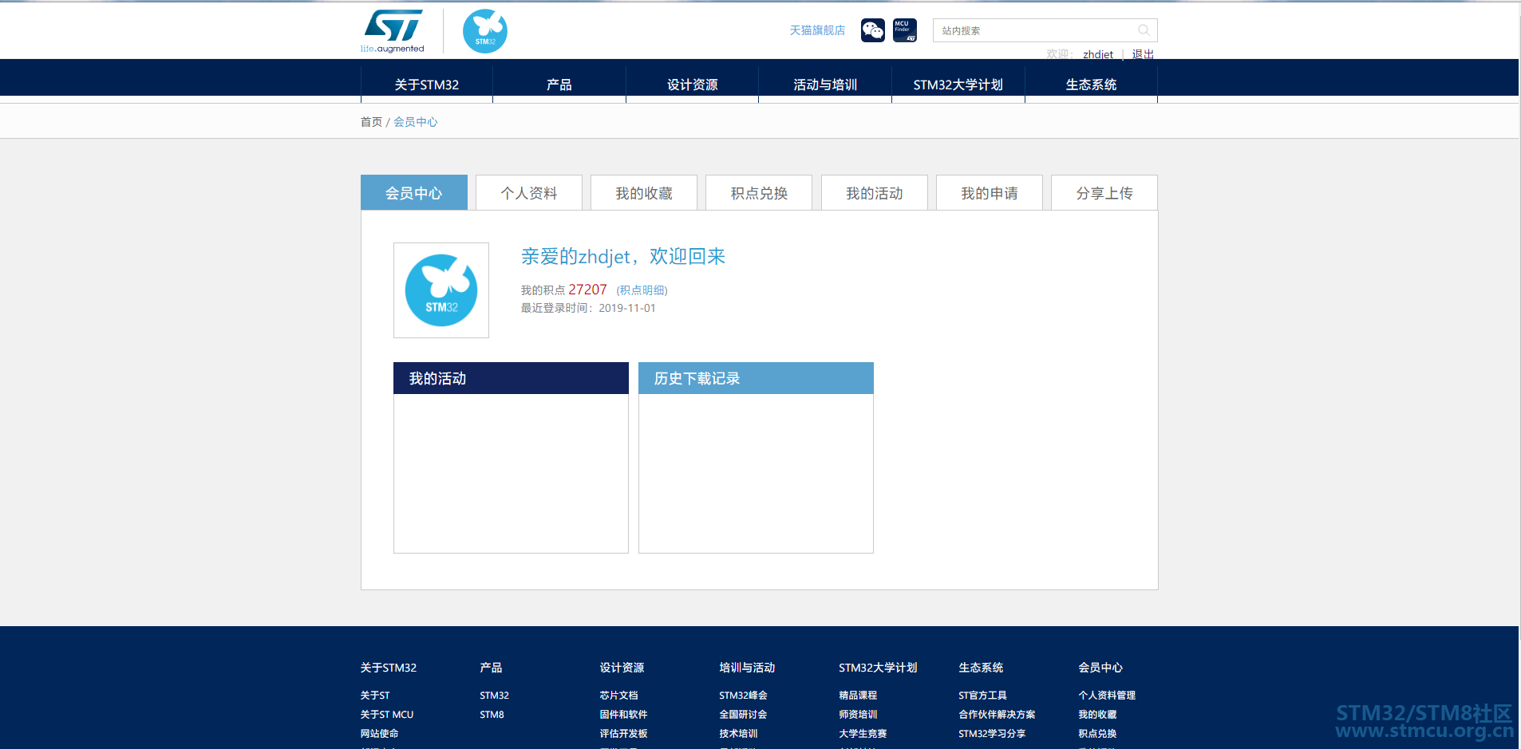Open the 全国研讨会 footer link
This screenshot has height=749, width=1521.
pos(743,715)
